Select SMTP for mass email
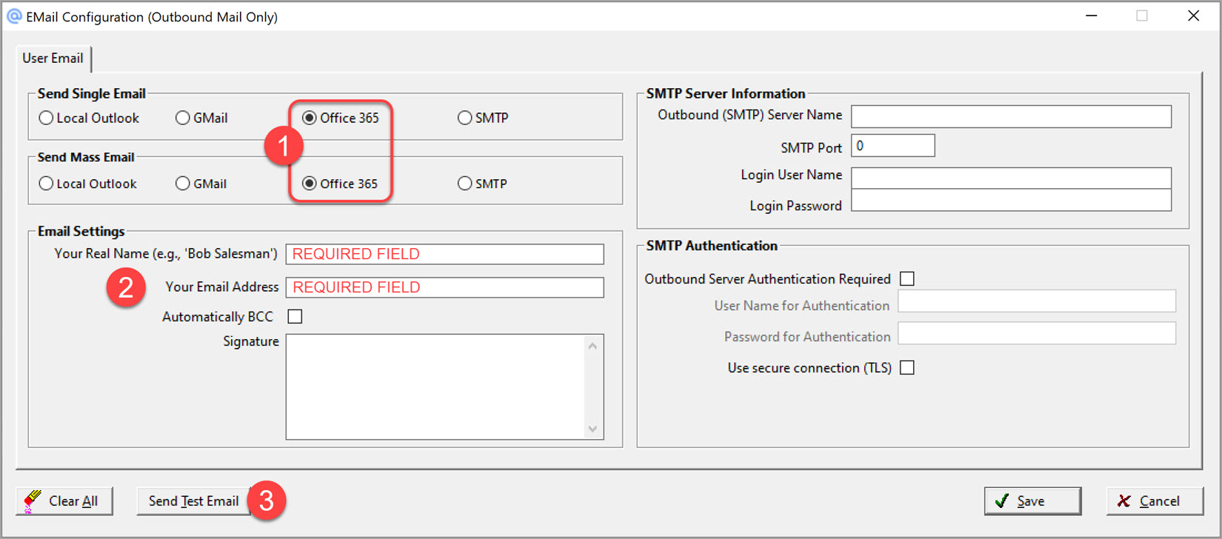The width and height of the screenshot is (1222, 539). (x=465, y=184)
